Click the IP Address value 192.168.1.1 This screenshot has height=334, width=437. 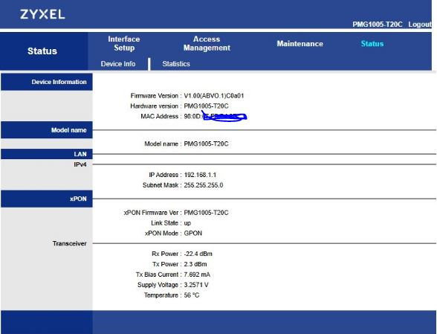pyautogui.click(x=200, y=175)
